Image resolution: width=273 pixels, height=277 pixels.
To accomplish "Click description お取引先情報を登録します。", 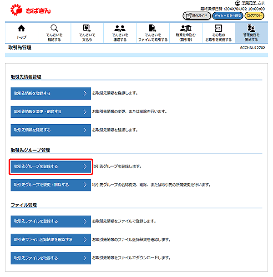I will click(x=115, y=93).
